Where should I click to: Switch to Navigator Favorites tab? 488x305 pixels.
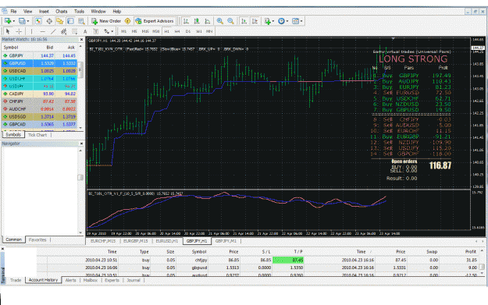click(x=37, y=239)
